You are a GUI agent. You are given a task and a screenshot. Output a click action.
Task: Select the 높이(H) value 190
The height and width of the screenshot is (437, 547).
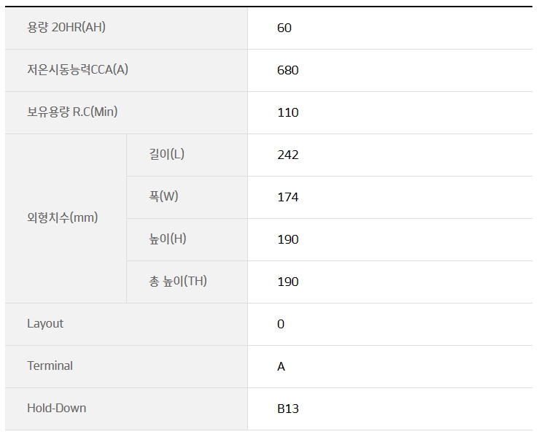click(288, 239)
